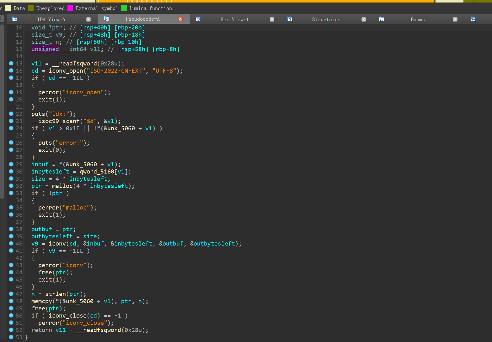The height and width of the screenshot is (342, 492).
Task: Click the Structures tab icon
Action: (290, 19)
